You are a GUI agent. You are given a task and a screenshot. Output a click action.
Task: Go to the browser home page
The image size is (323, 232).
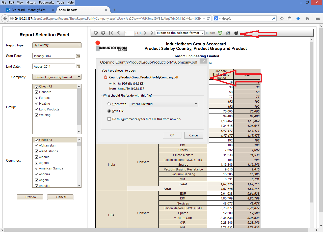click(x=307, y=18)
